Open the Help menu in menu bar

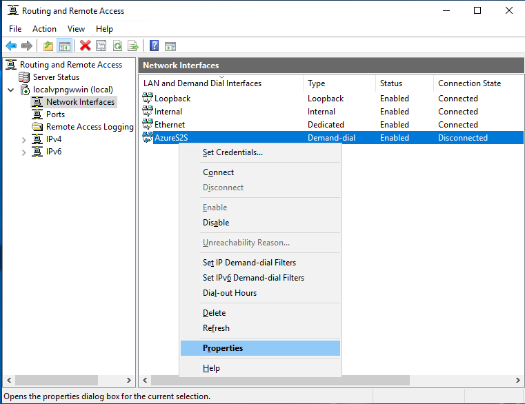click(x=104, y=29)
